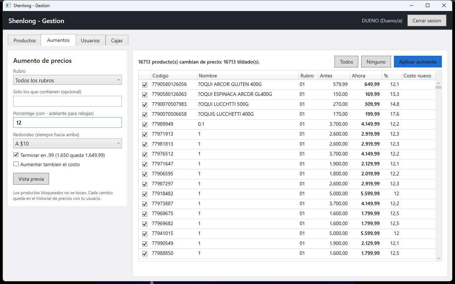Click the 'Solo los que contienen' text field
This screenshot has height=284, width=455.
(68, 101)
